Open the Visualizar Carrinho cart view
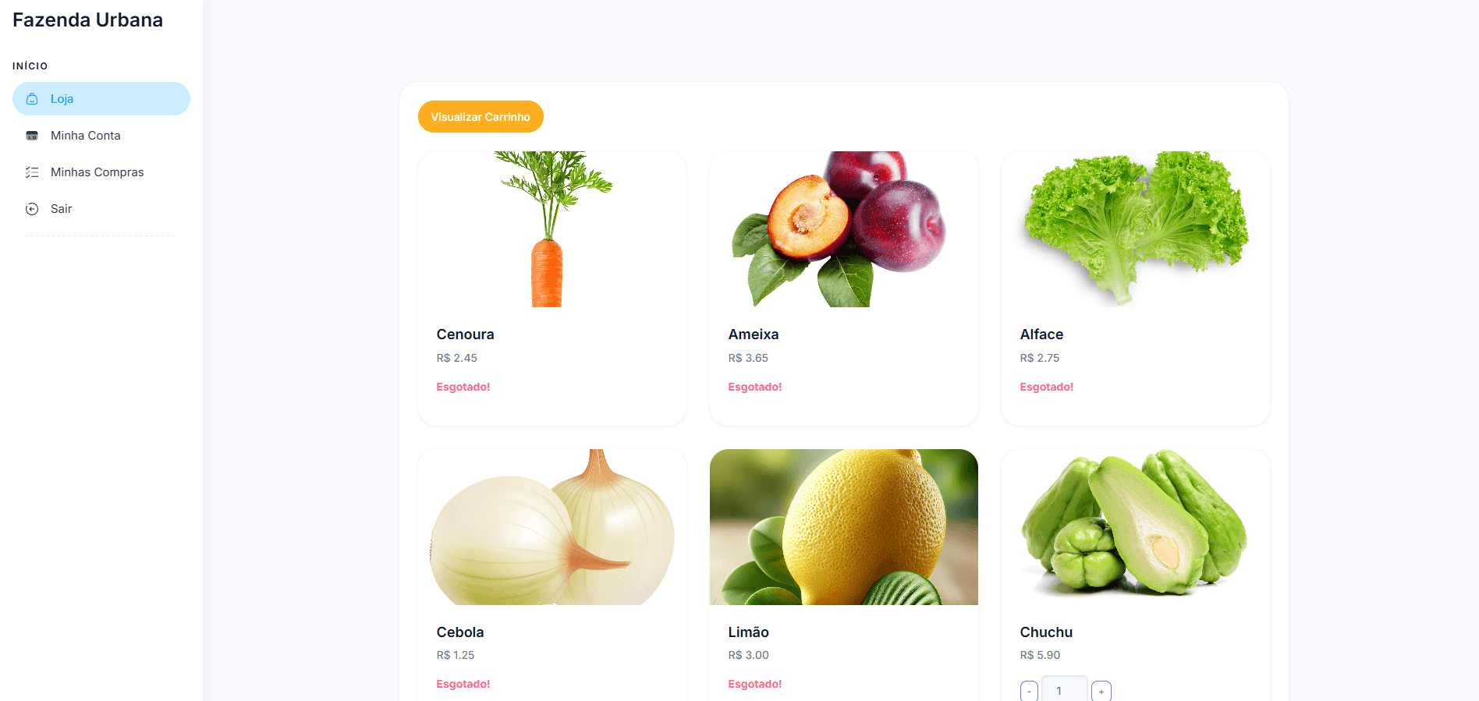This screenshot has width=1479, height=701. click(x=481, y=117)
